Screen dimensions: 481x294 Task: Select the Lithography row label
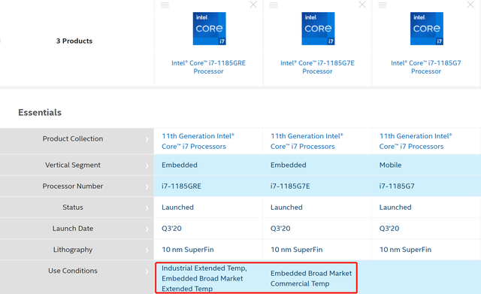[73, 250]
